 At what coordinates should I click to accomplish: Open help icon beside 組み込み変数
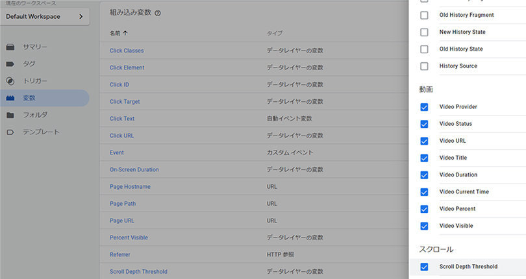pyautogui.click(x=158, y=13)
